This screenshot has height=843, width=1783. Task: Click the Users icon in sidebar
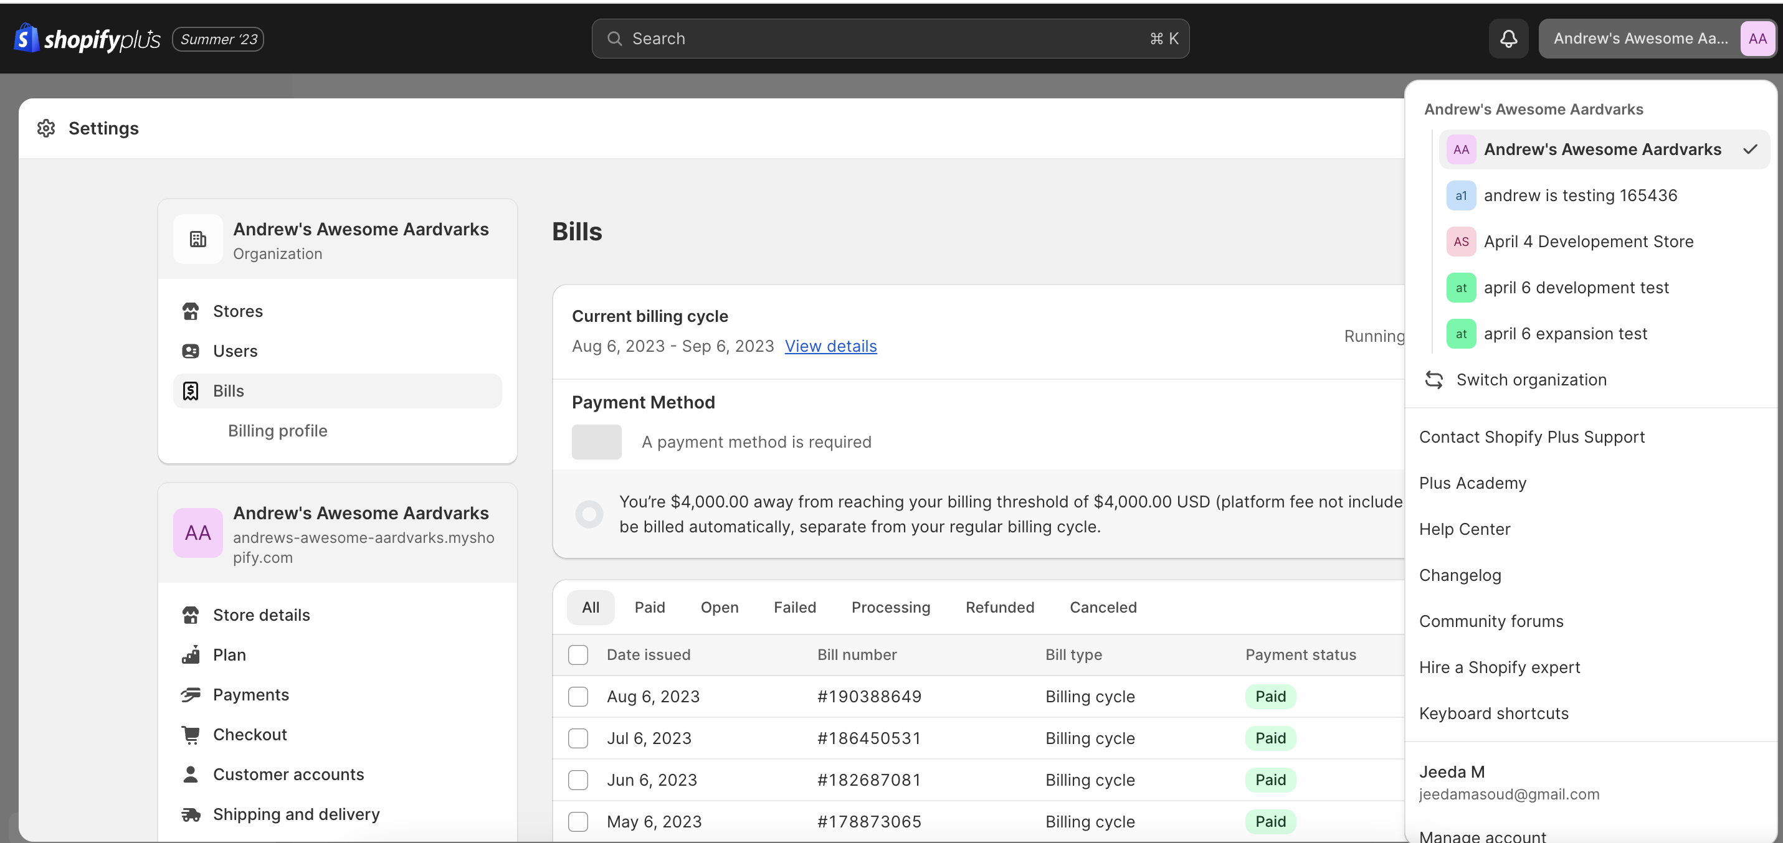191,351
